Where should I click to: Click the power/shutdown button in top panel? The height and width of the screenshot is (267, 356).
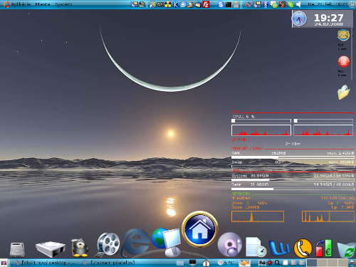point(352,4)
